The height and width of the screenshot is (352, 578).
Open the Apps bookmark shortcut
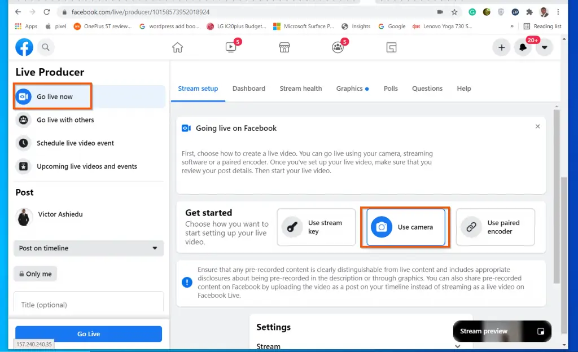(x=26, y=27)
